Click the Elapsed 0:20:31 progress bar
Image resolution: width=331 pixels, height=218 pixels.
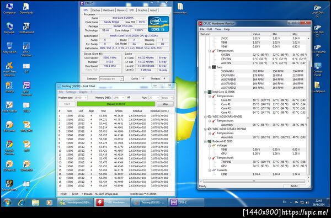116,104
